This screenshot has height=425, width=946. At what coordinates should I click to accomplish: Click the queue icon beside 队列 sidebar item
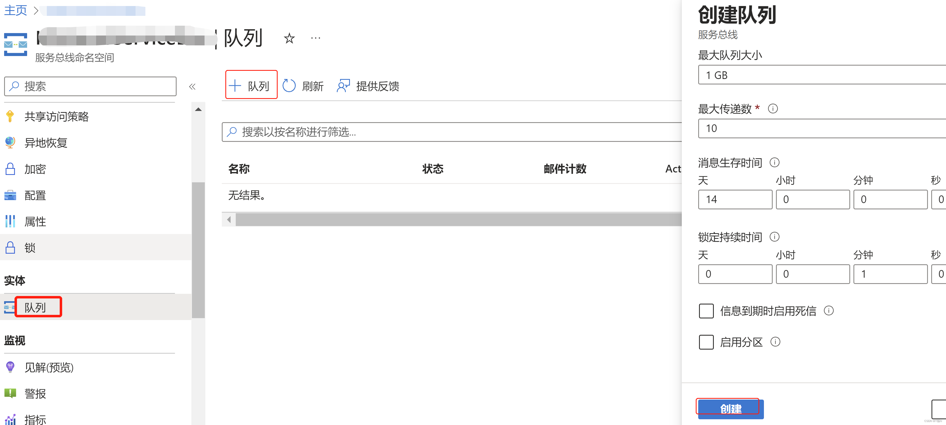[x=10, y=307]
